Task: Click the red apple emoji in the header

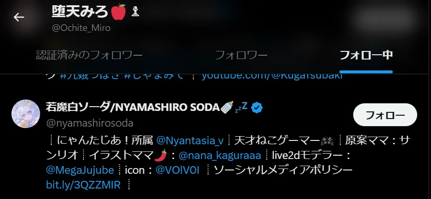Action: click(x=118, y=12)
